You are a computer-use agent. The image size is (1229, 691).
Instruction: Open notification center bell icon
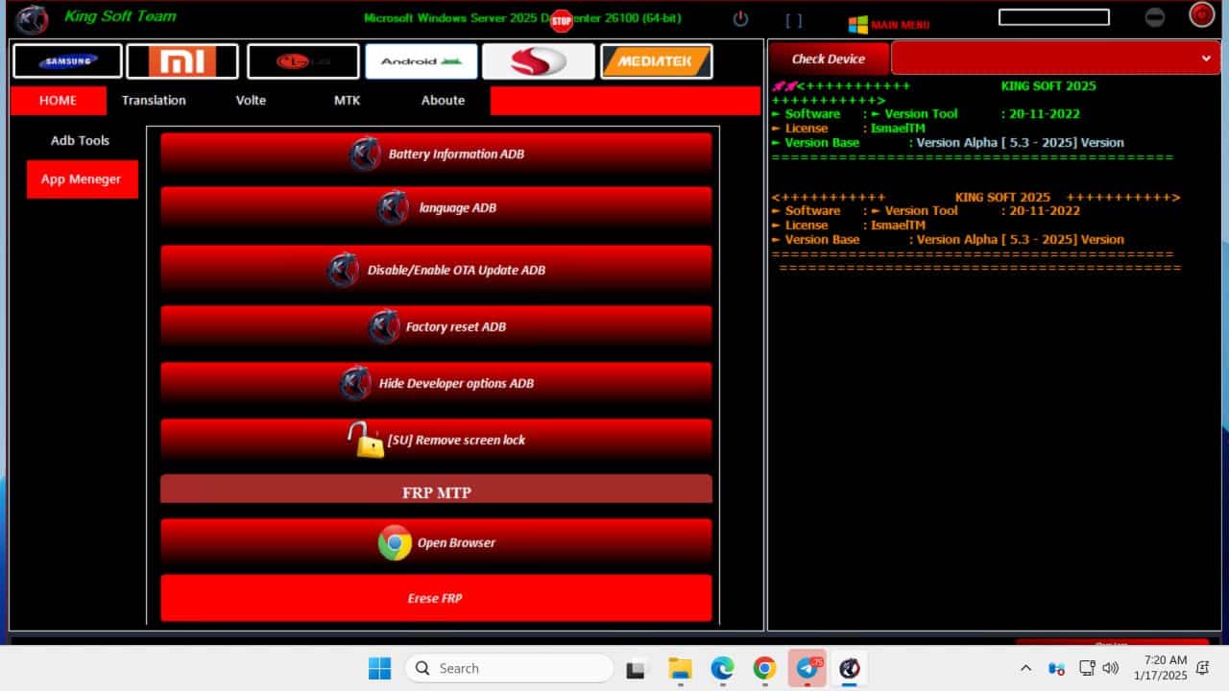coord(1202,668)
